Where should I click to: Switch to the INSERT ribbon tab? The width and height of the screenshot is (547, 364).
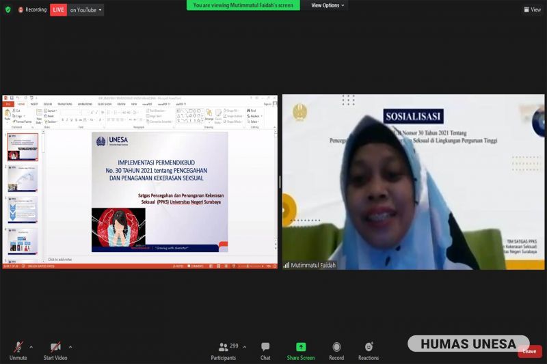[x=34, y=104]
